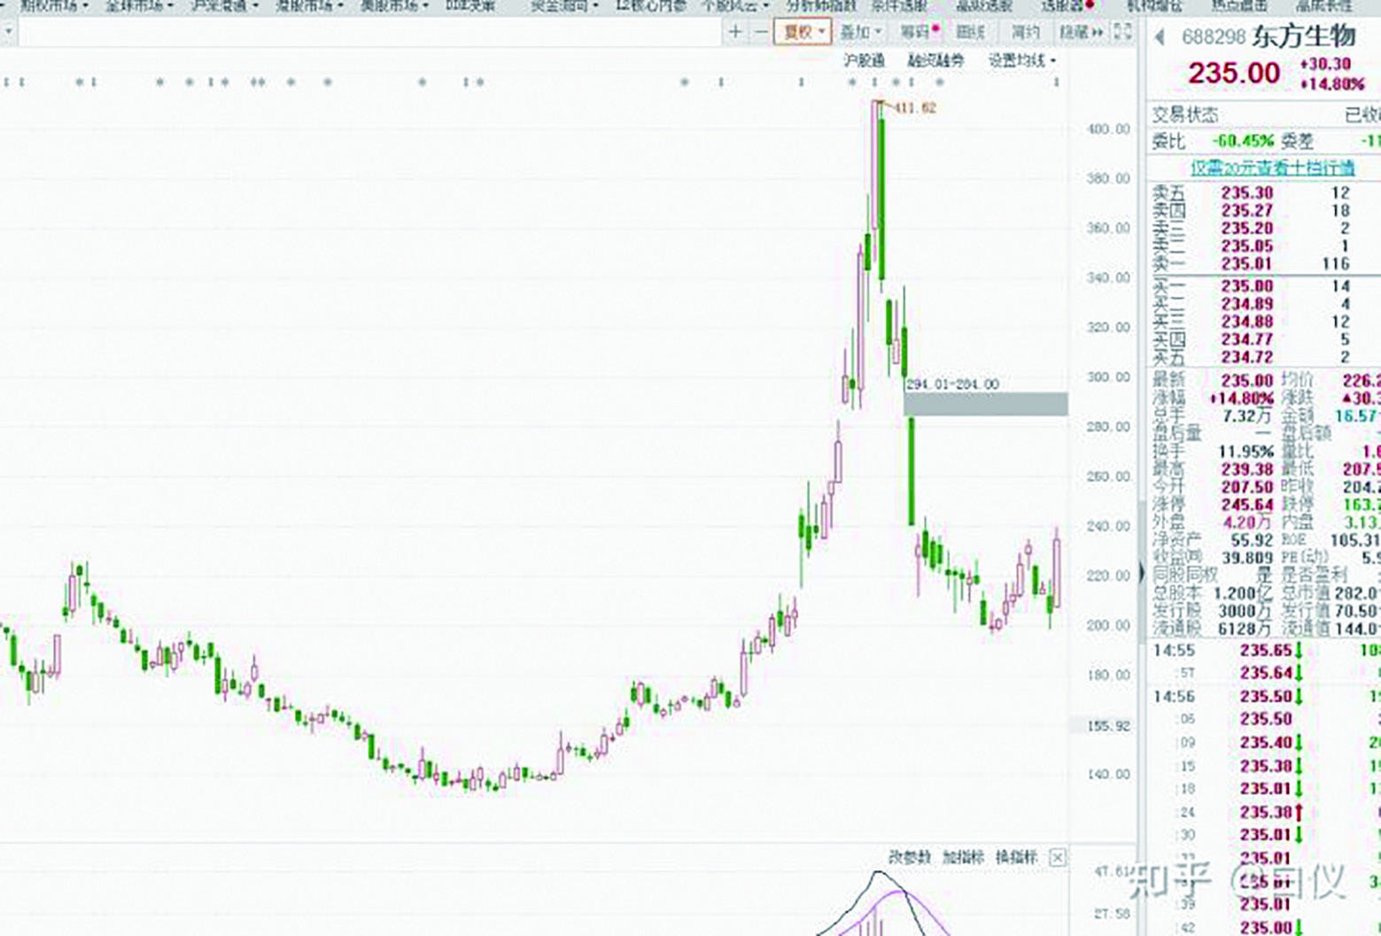This screenshot has height=936, width=1381.
Task: Toggle the 沪股通 overlay
Action: point(864,61)
